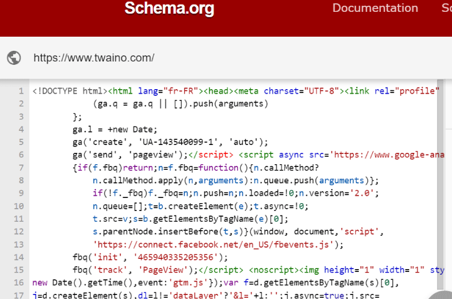Click the <!DOCTYPE html> text on line 1

70,91
